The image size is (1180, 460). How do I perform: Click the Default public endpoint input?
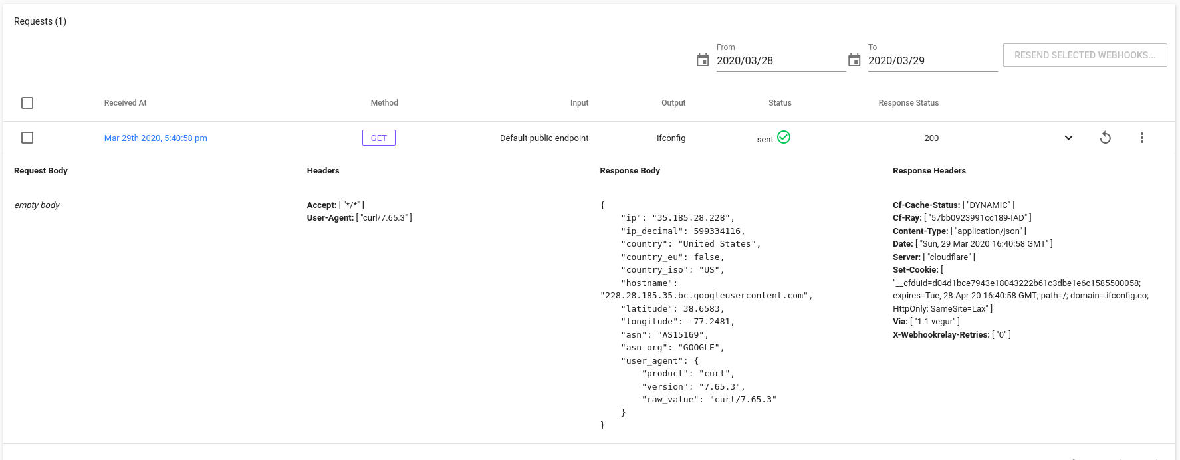pyautogui.click(x=544, y=138)
